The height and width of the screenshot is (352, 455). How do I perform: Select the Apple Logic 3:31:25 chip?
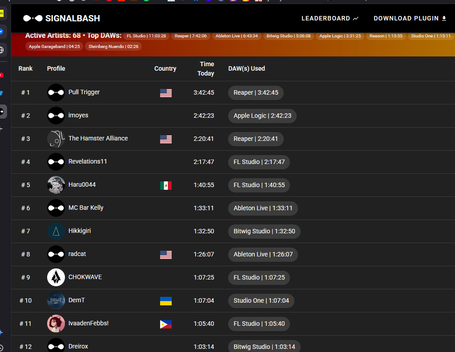tap(340, 36)
